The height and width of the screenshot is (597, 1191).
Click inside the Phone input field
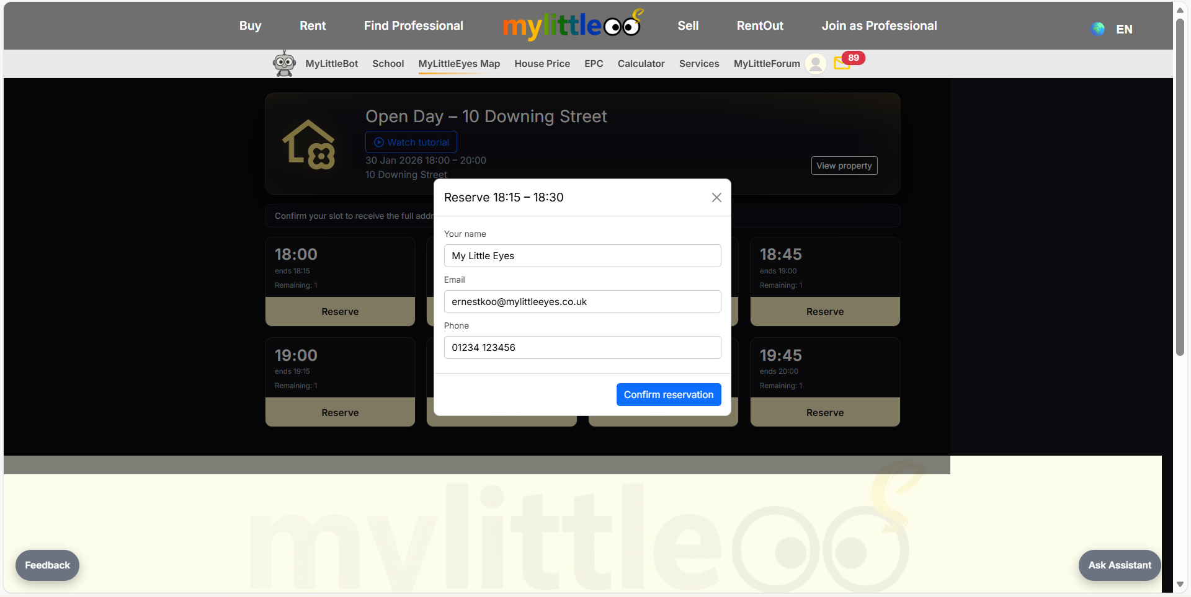[582, 347]
